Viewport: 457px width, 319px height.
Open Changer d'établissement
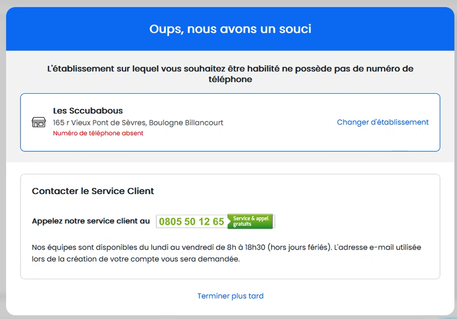point(382,122)
